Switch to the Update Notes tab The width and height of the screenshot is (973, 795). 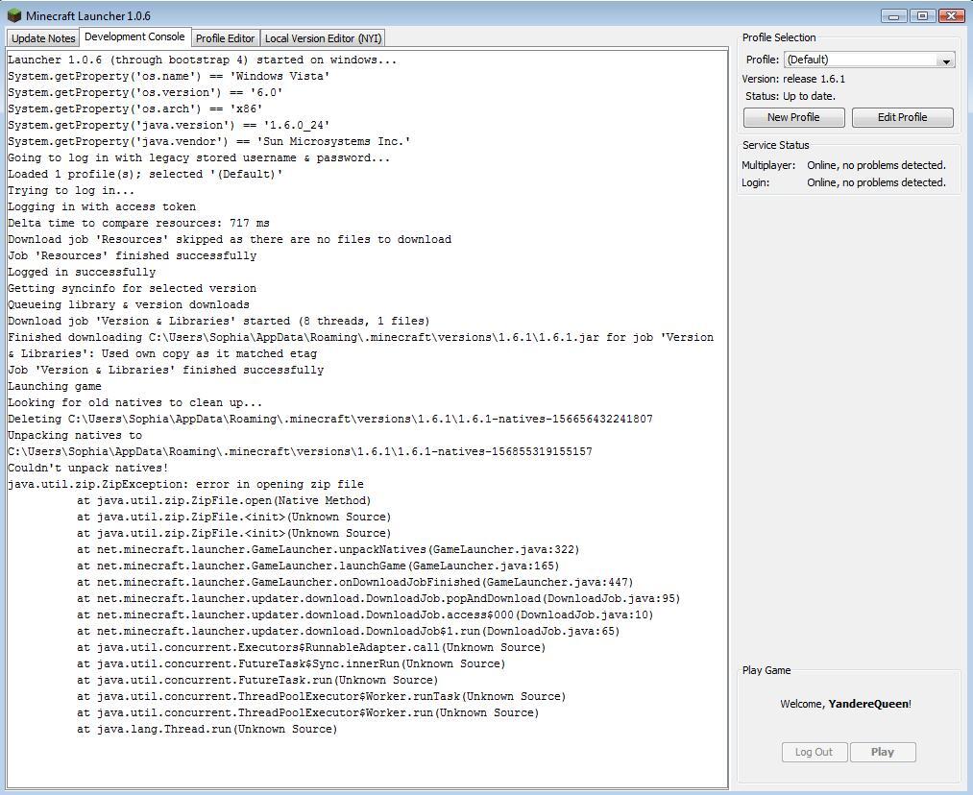43,37
